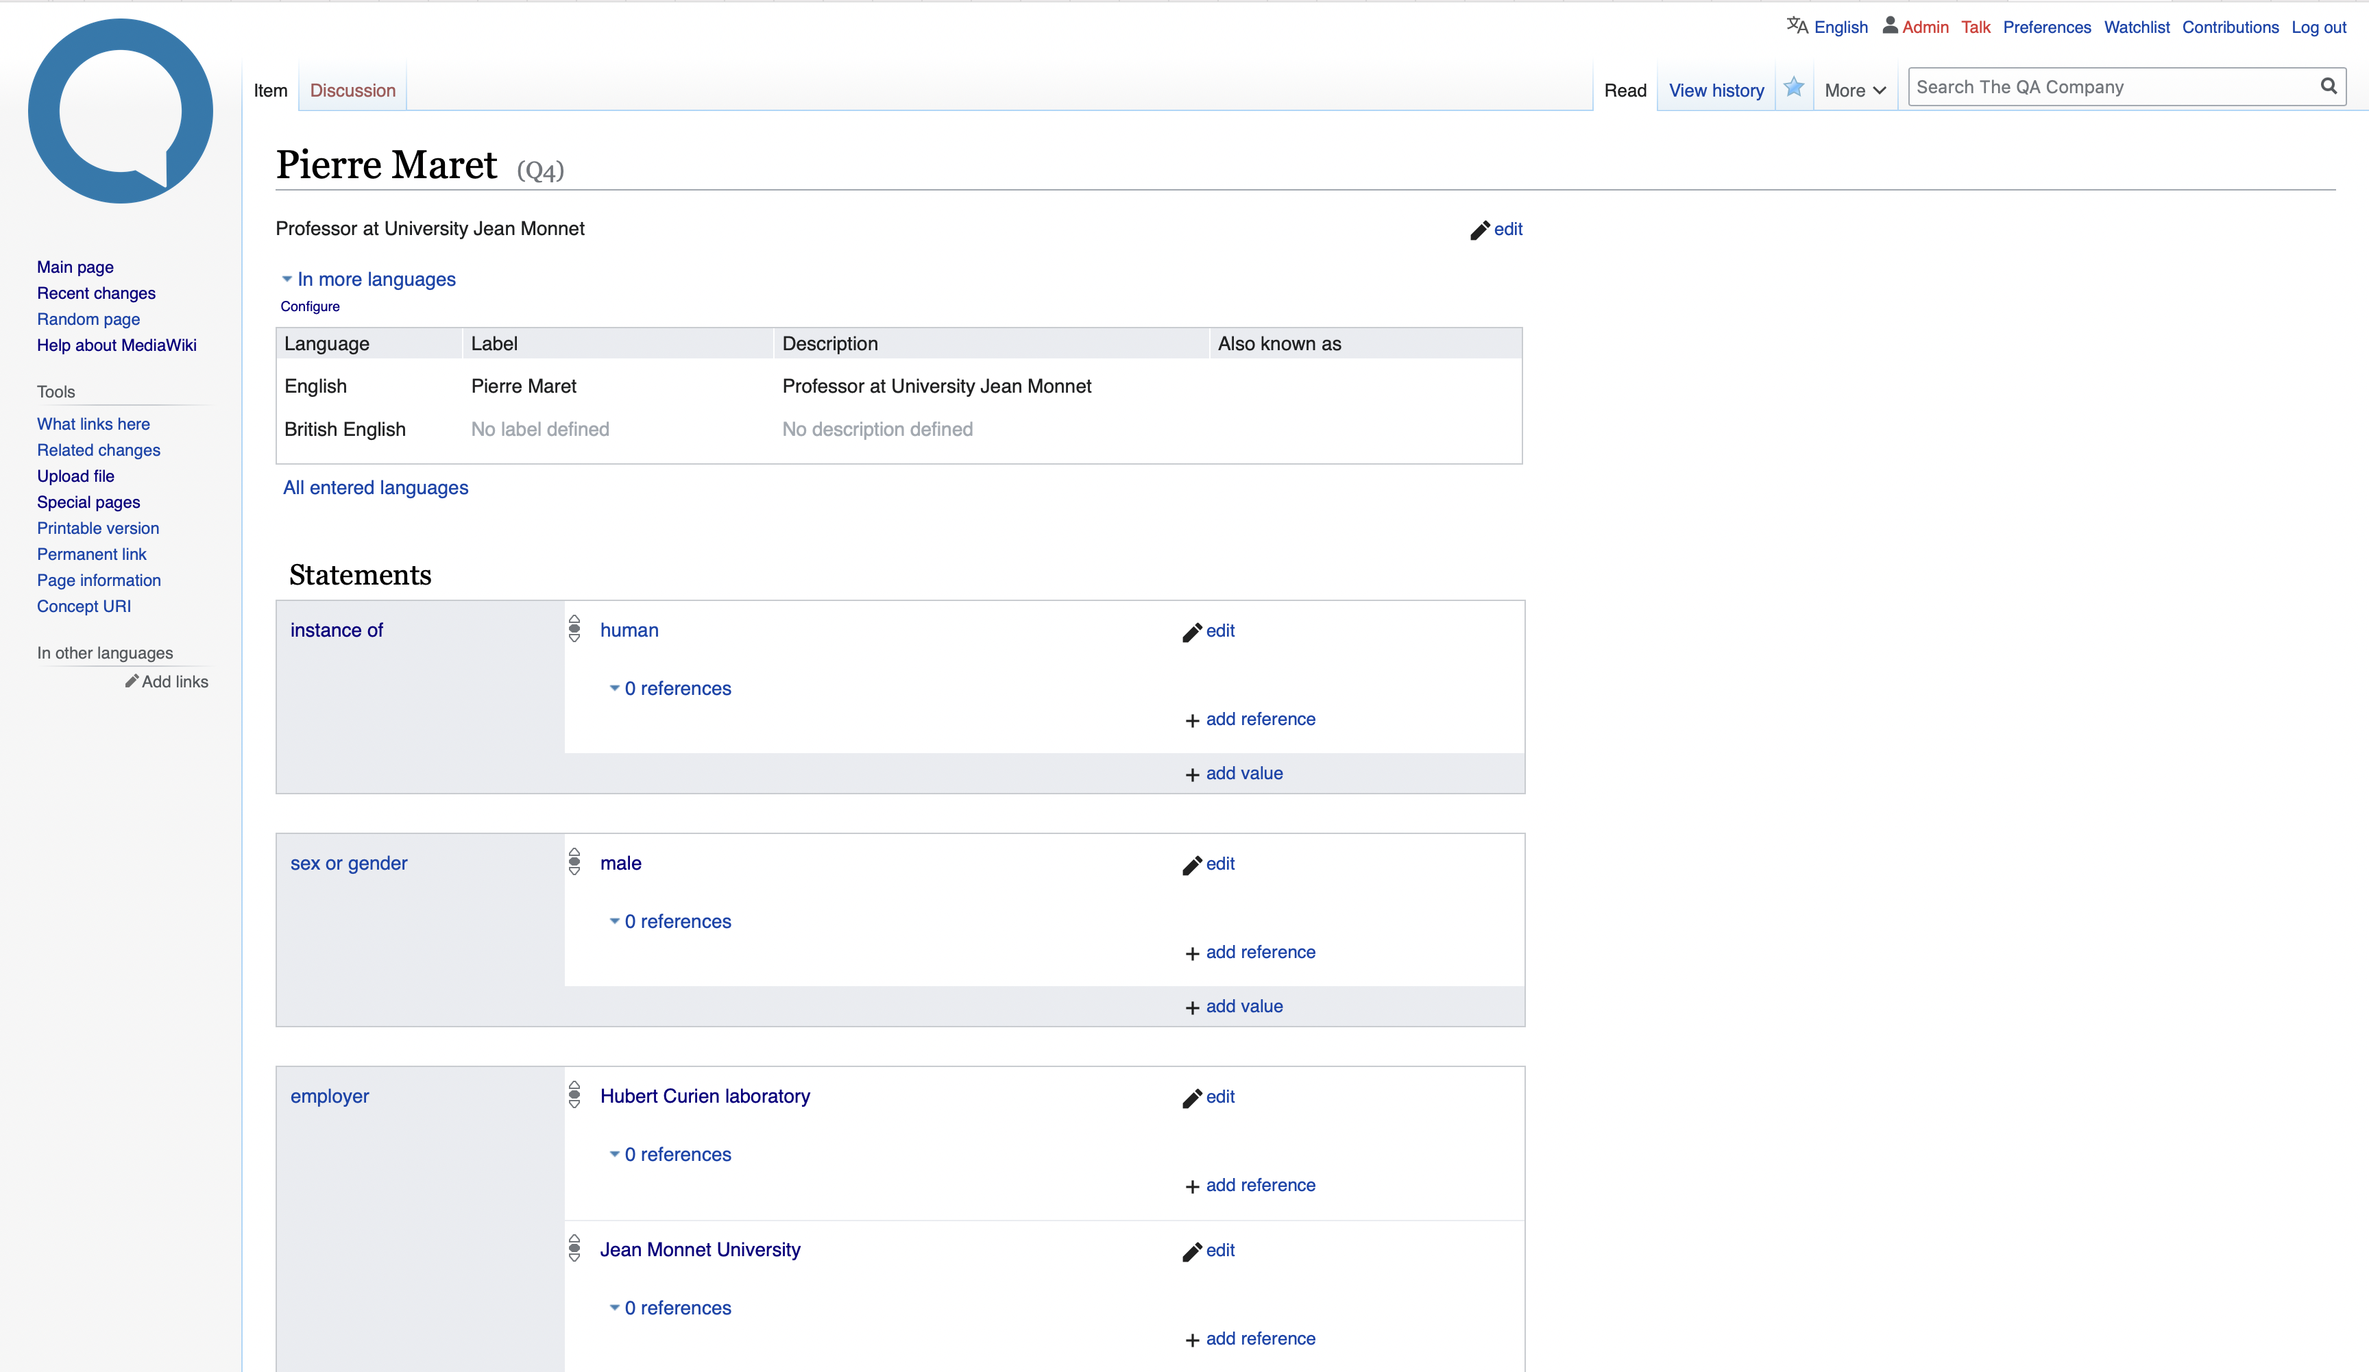The width and height of the screenshot is (2369, 1372).
Task: Open the Talk link
Action: (x=1975, y=27)
